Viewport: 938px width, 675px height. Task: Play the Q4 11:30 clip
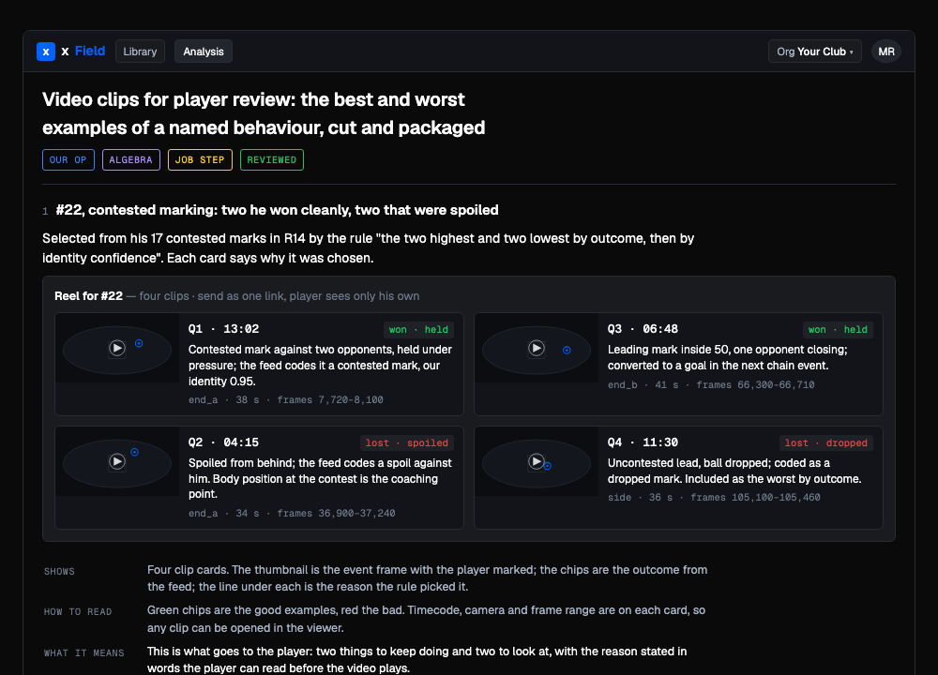pyautogui.click(x=537, y=461)
